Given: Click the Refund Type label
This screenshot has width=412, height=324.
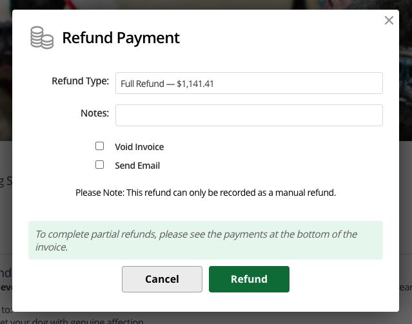Looking at the screenshot, I should pyautogui.click(x=80, y=81).
